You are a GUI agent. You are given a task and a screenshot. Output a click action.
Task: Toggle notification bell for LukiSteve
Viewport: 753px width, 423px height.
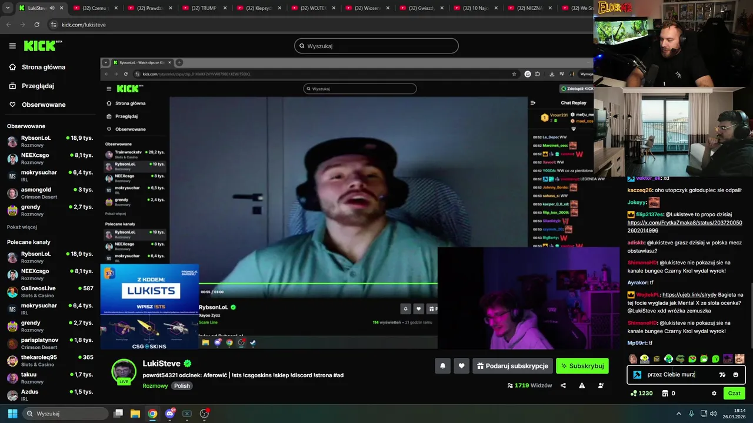point(442,366)
